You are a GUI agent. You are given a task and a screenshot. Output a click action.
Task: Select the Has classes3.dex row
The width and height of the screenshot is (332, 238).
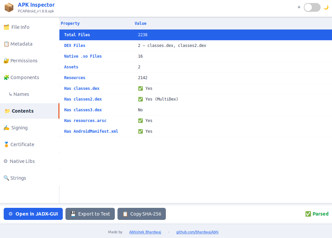tap(196, 110)
